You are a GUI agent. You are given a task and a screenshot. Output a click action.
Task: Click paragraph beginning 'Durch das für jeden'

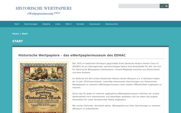116,96
